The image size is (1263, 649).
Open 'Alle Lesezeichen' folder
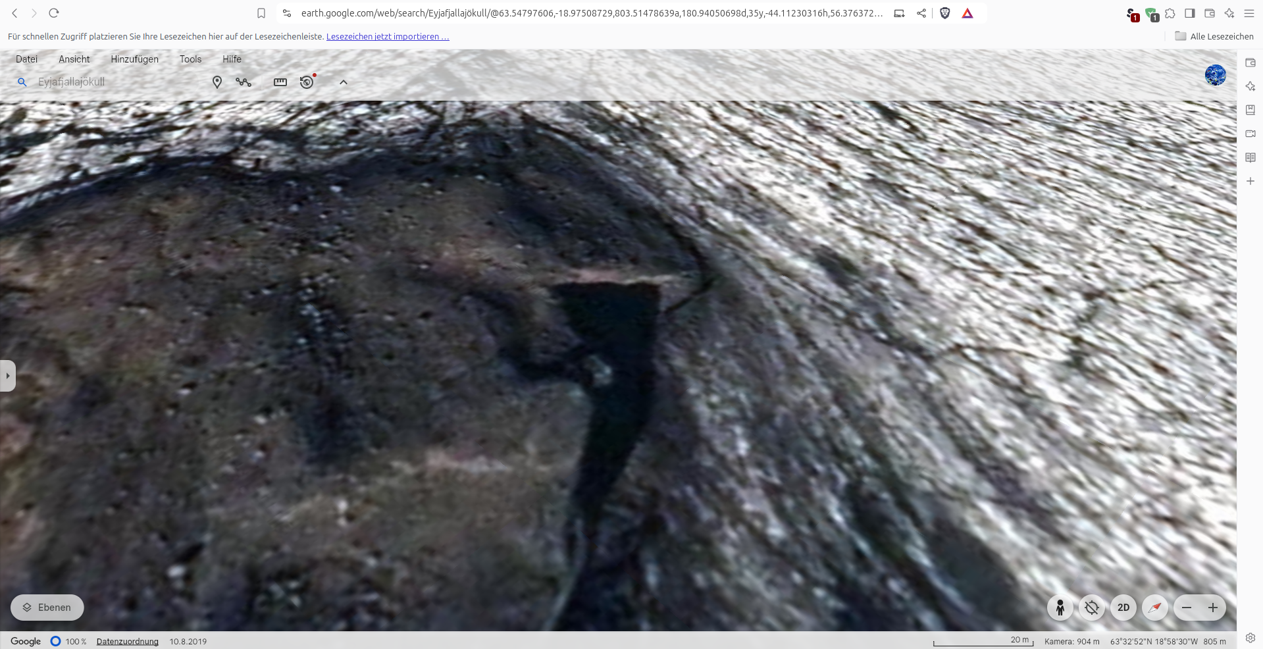tap(1214, 36)
